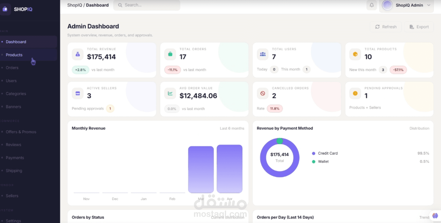Image resolution: width=441 pixels, height=223 pixels.
Task: Click the April revenue bar
Action: click(230, 169)
